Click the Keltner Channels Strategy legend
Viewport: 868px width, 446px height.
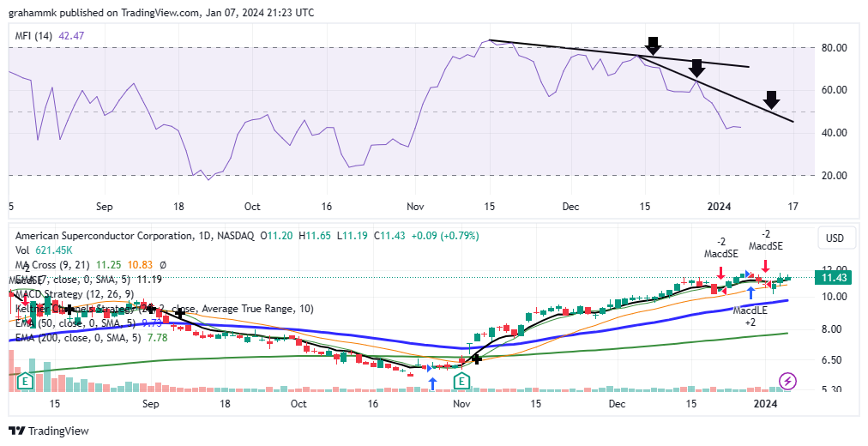[x=165, y=309]
